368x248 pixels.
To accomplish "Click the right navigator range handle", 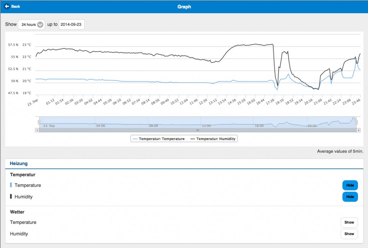I will point(356,122).
